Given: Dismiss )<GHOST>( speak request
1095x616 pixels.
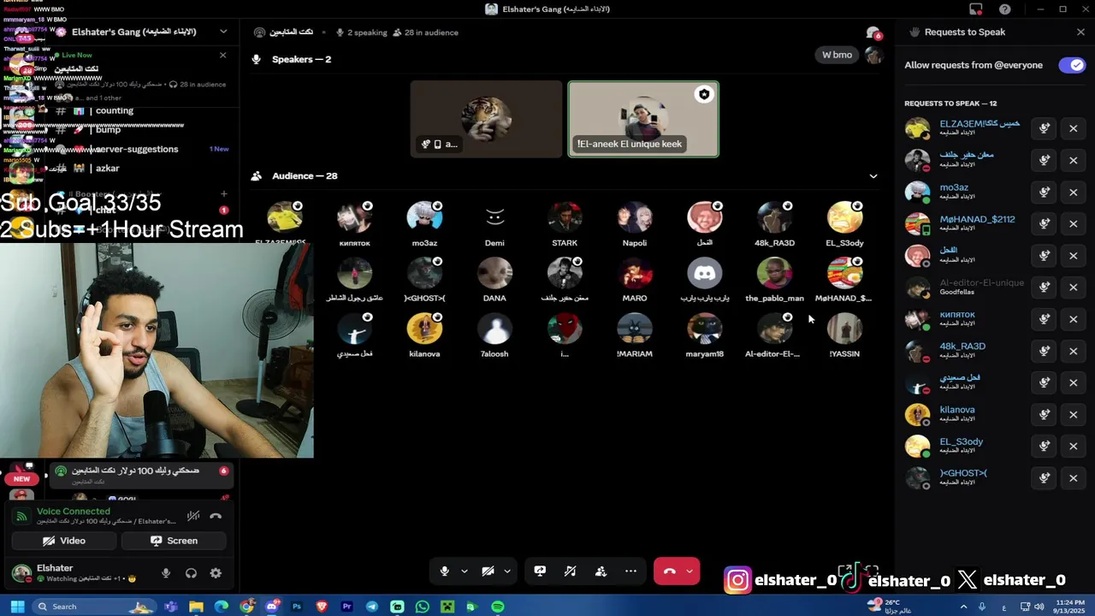Looking at the screenshot, I should tap(1074, 477).
